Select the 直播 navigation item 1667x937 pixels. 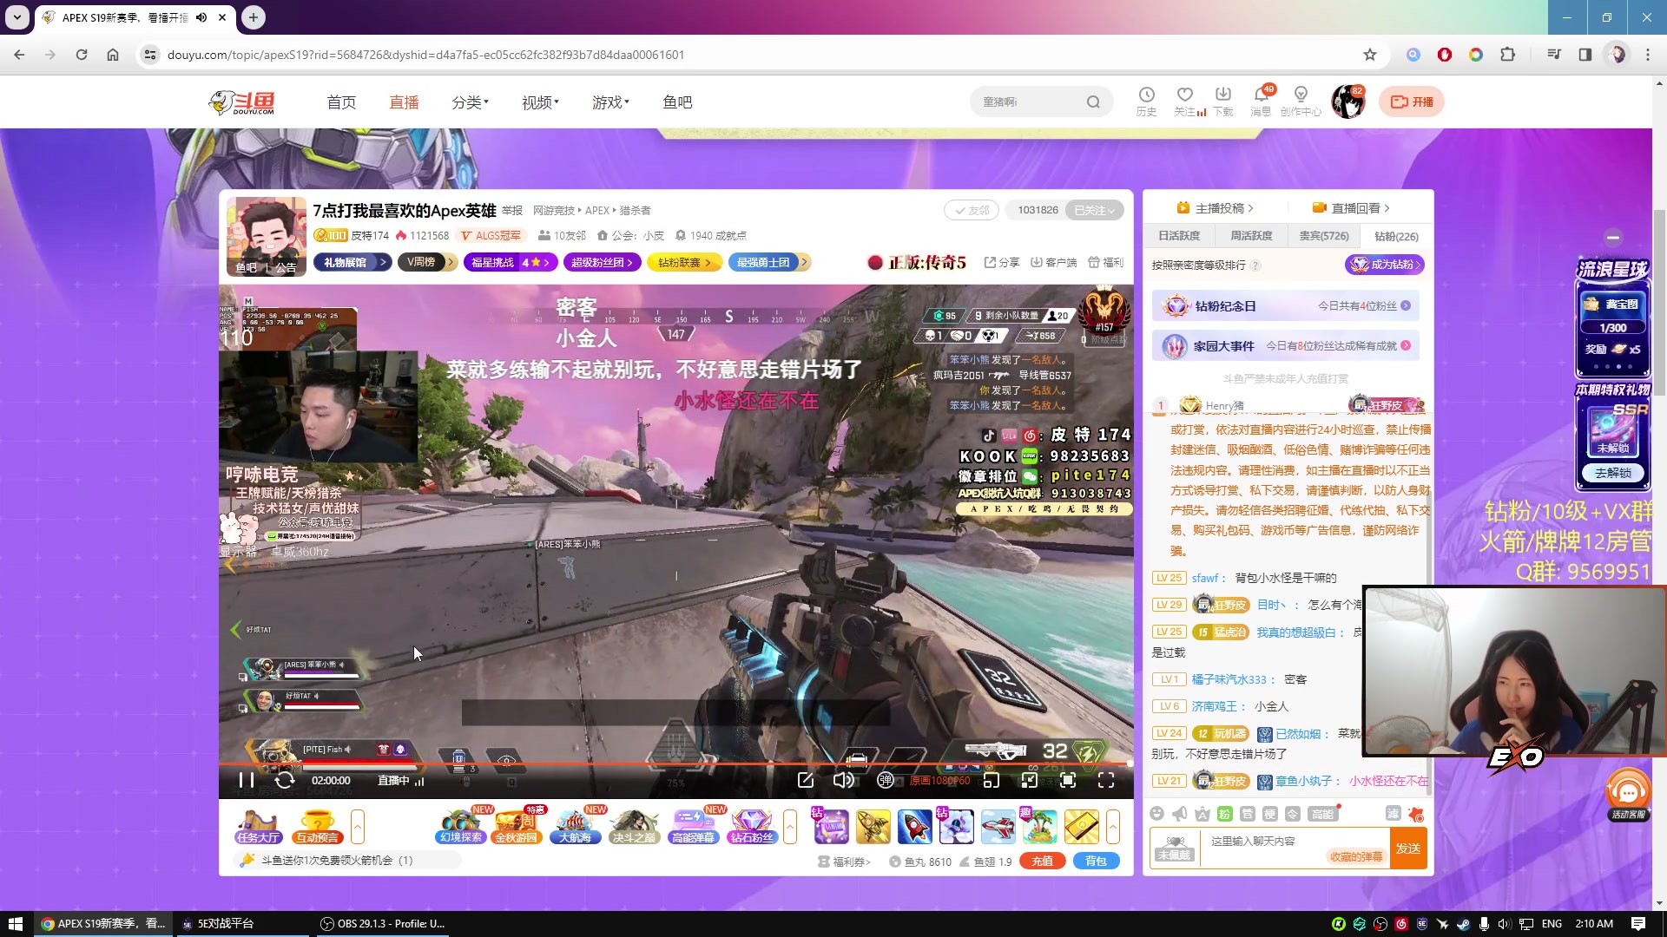404,102
